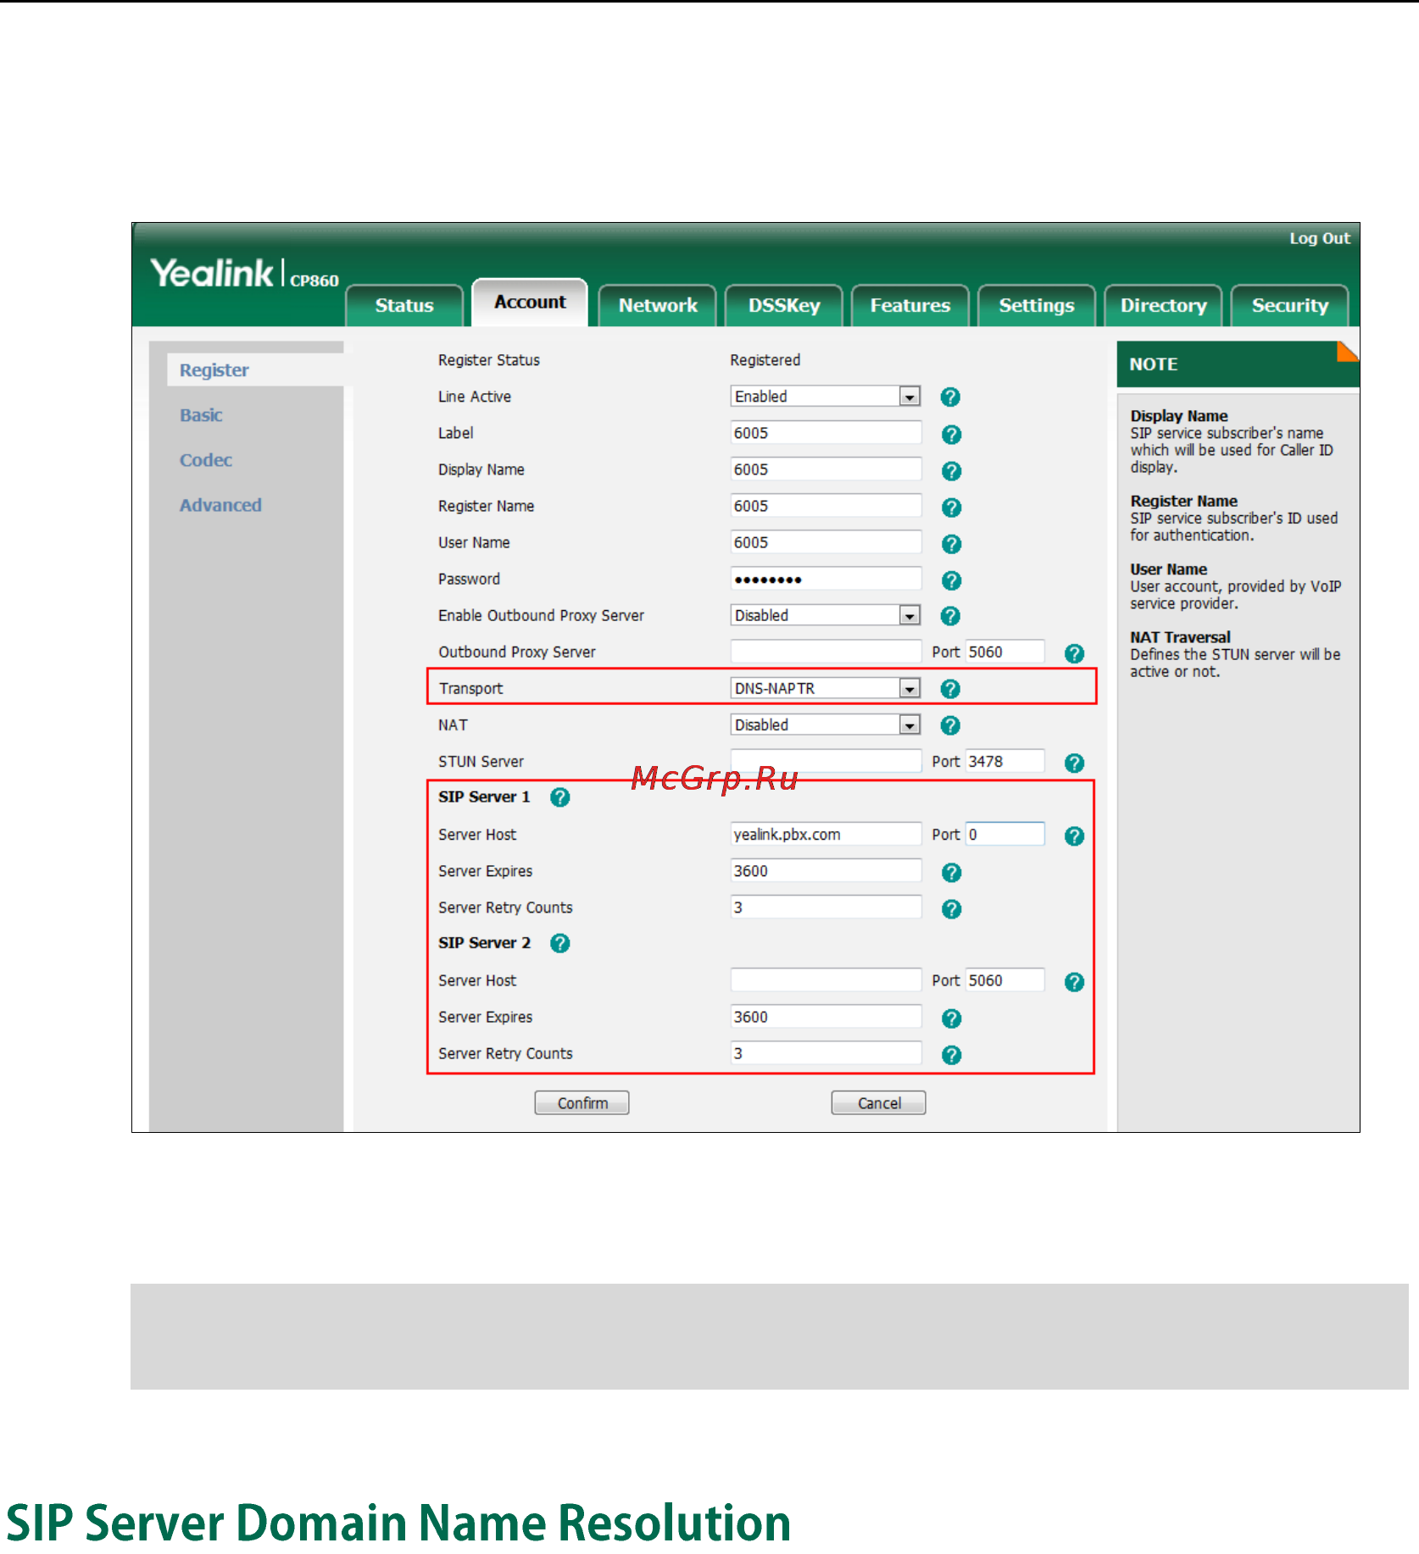Viewport: 1419px width, 1554px height.
Task: Expand the Transport DNS-NAPTR dropdown
Action: [910, 689]
